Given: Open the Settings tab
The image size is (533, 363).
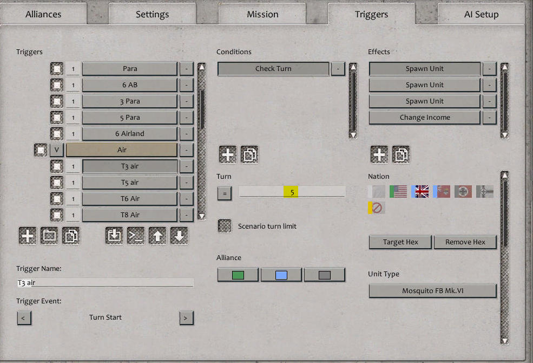Looking at the screenshot, I should click(x=152, y=14).
